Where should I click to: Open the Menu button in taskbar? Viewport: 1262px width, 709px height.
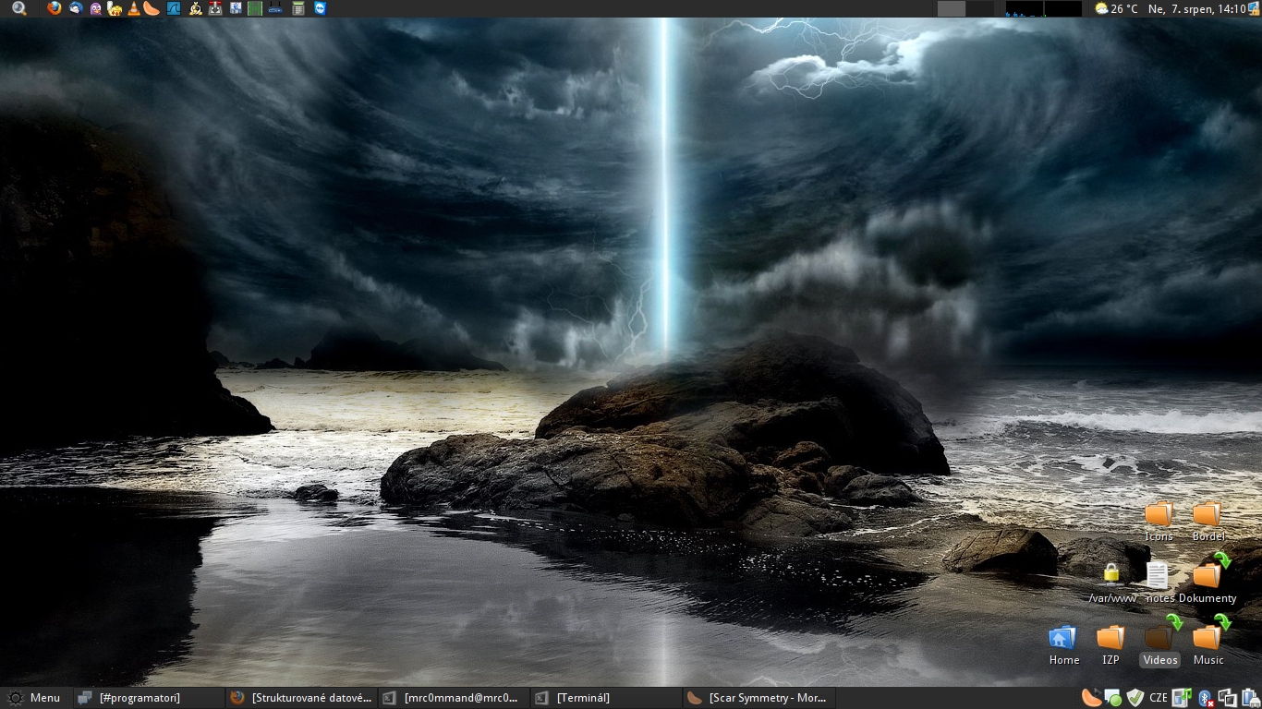click(35, 698)
